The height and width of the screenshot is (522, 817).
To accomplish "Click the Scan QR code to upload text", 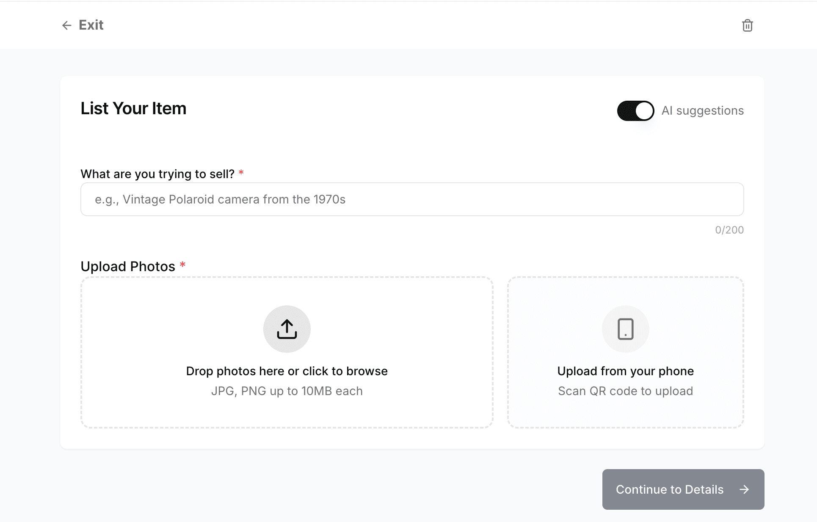I will (x=625, y=391).
